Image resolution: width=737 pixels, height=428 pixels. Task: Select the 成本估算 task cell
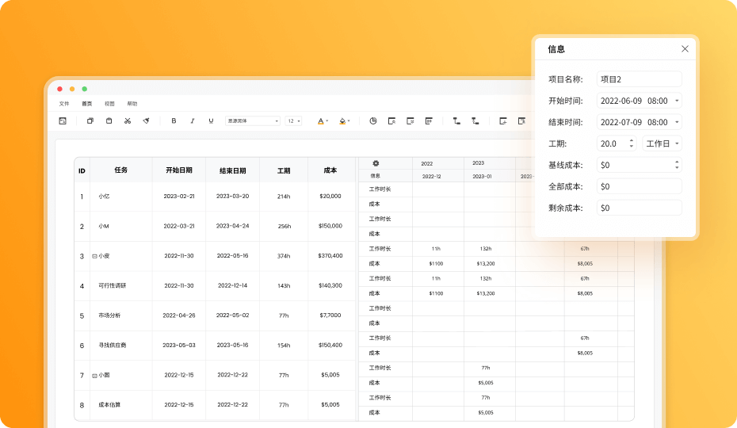120,405
